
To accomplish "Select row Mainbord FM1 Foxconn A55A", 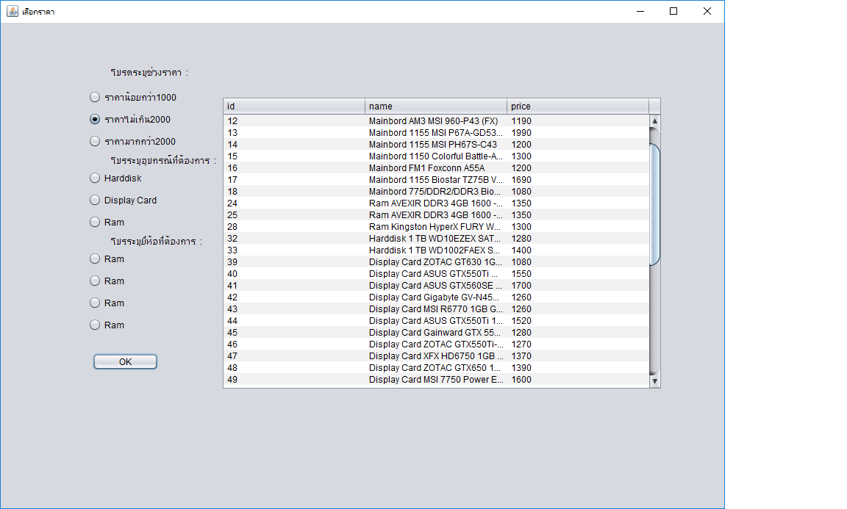I will [436, 168].
